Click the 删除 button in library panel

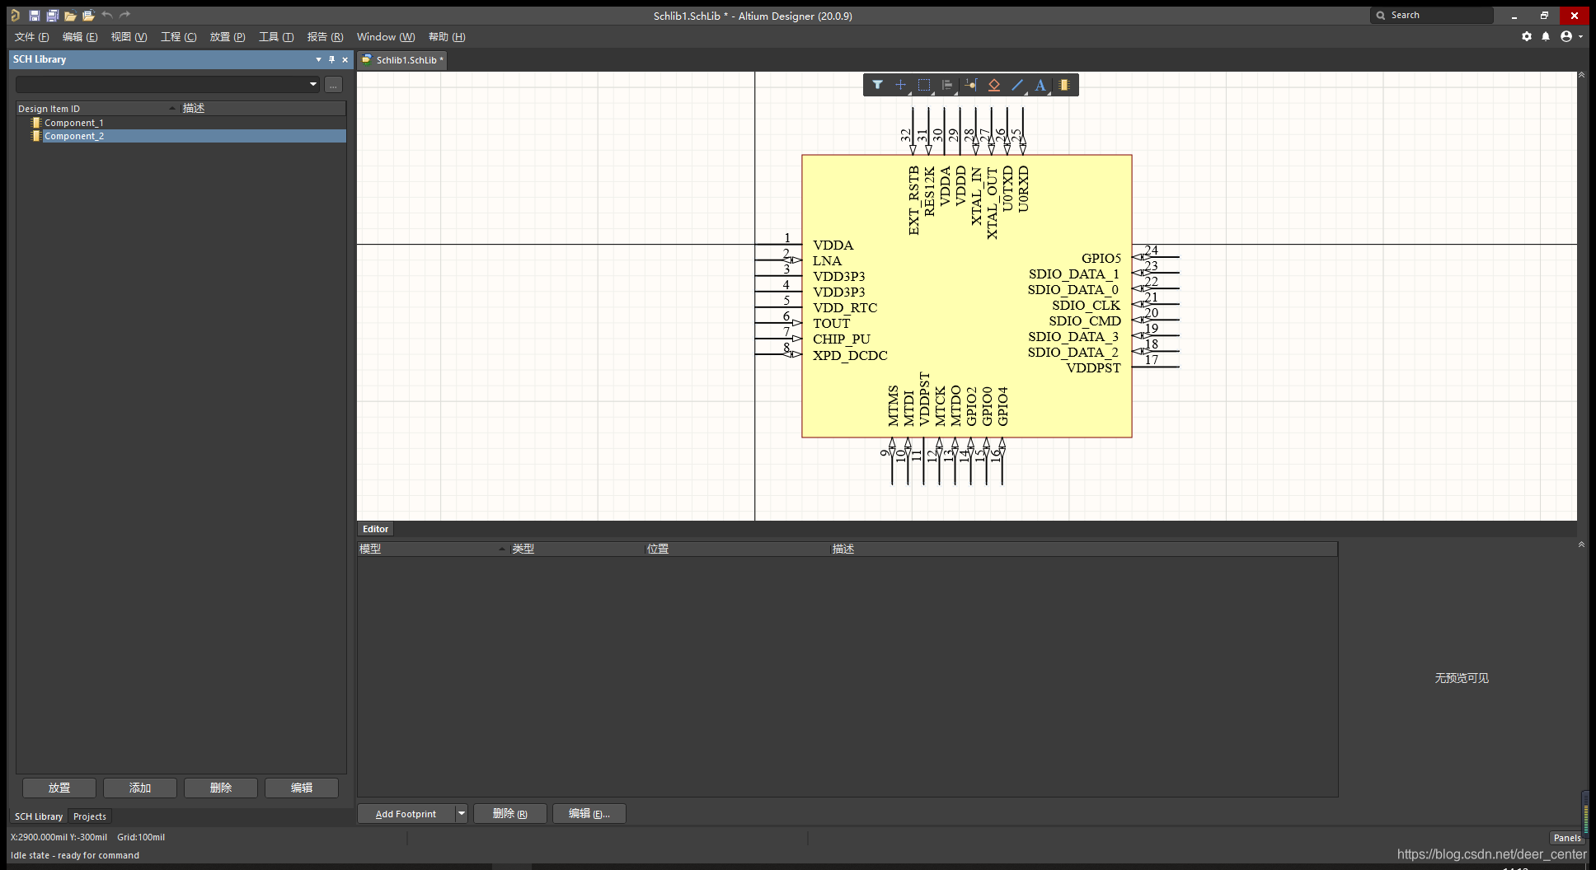click(x=221, y=788)
